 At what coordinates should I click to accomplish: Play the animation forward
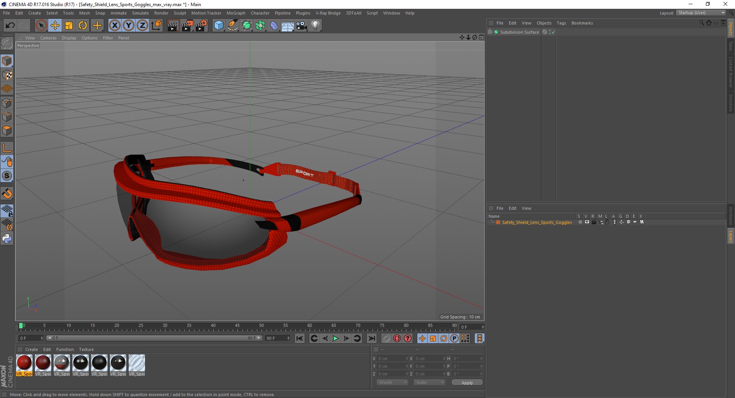335,338
